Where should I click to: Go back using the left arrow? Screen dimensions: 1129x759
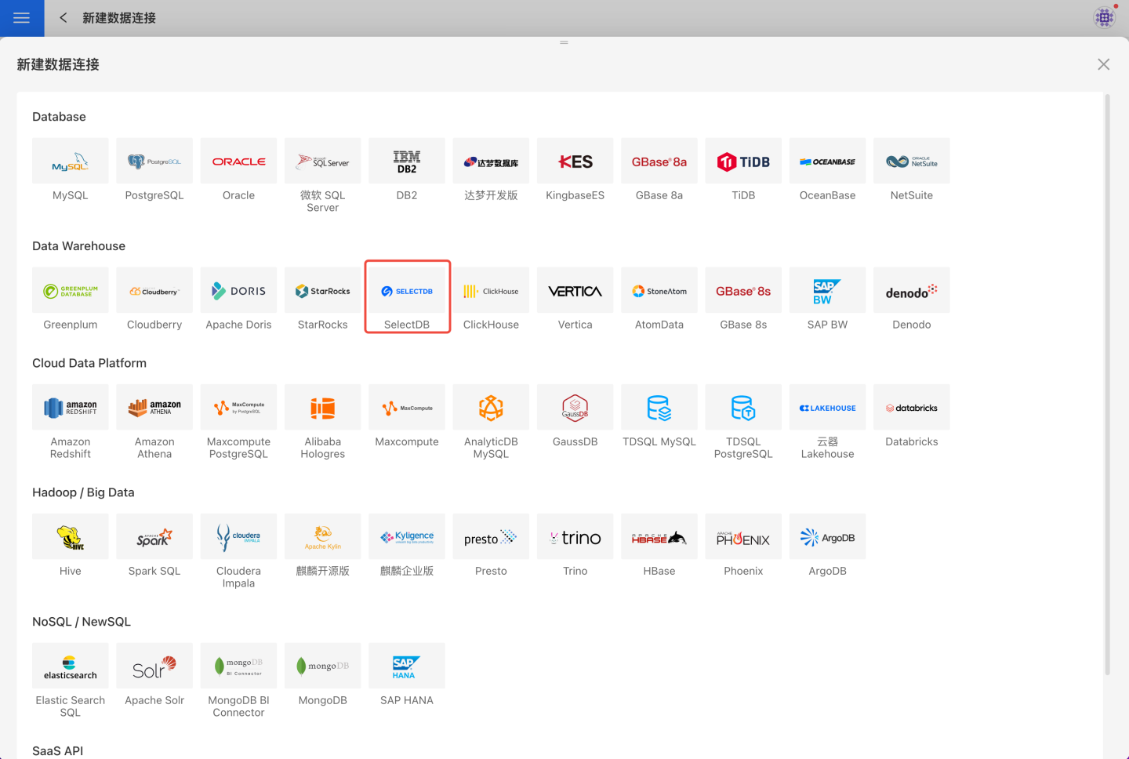click(x=64, y=18)
